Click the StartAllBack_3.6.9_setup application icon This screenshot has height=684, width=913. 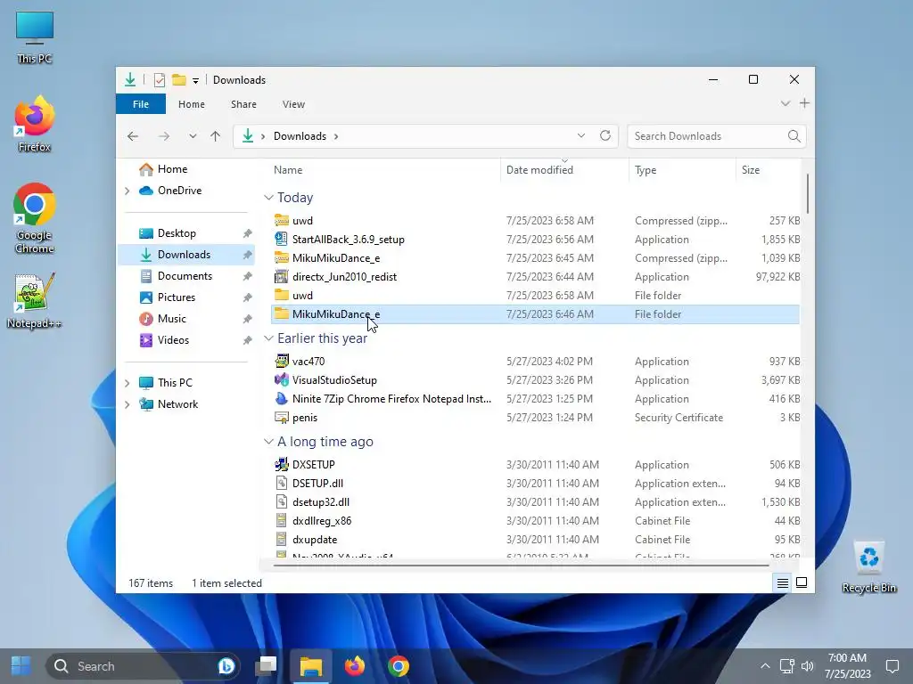pyautogui.click(x=282, y=239)
